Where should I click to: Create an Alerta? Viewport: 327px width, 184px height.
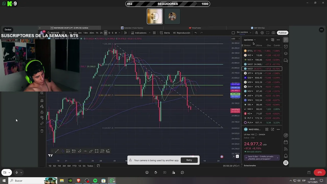[x=165, y=33]
